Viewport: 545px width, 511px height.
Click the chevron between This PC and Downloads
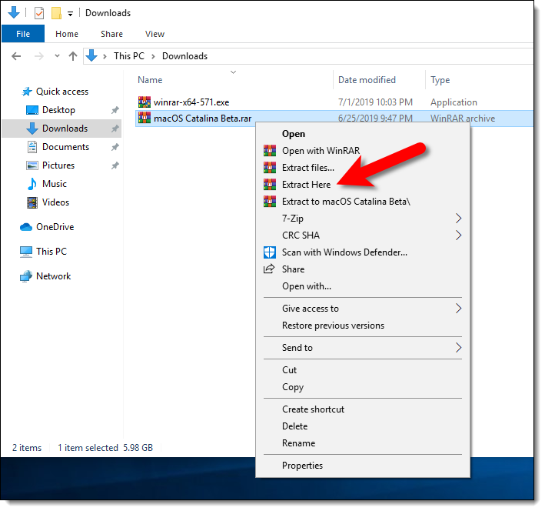[x=153, y=56]
